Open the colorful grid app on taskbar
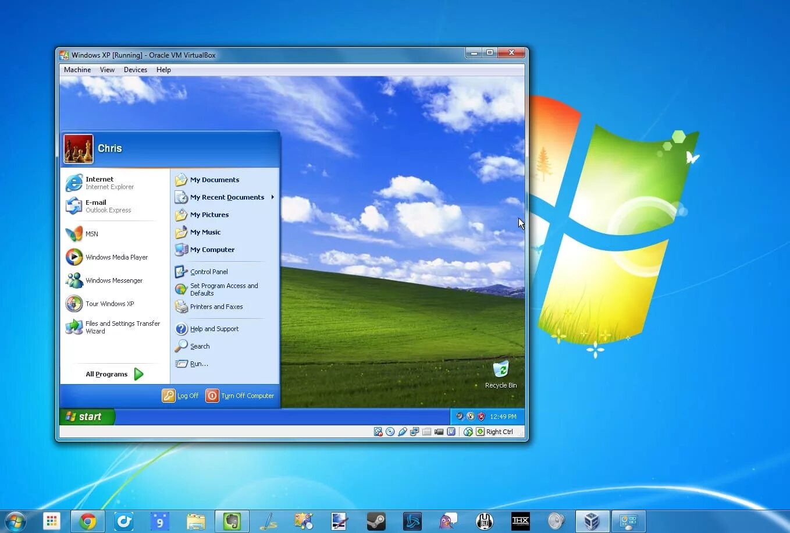The image size is (790, 533). pyautogui.click(x=52, y=521)
